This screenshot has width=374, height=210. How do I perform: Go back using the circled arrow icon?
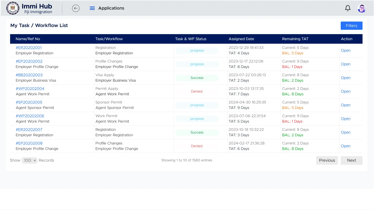click(x=76, y=8)
